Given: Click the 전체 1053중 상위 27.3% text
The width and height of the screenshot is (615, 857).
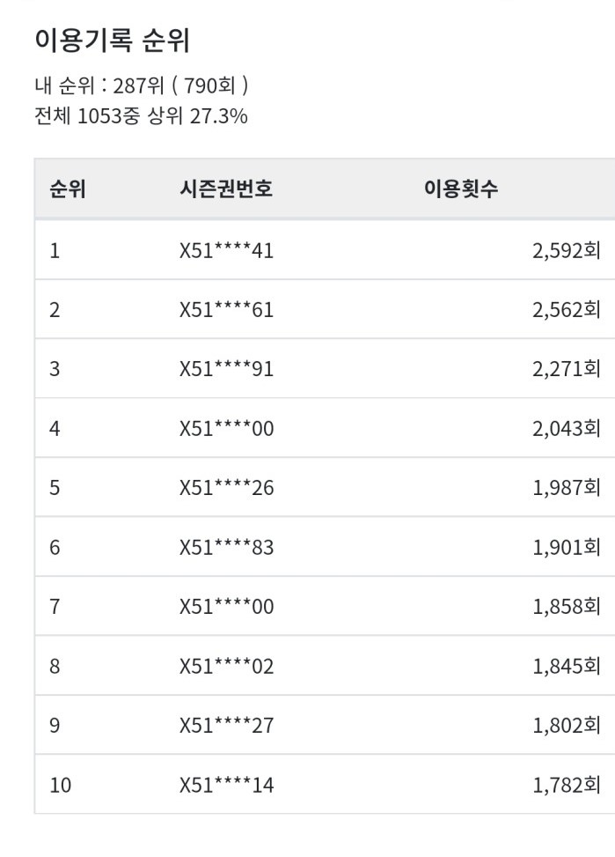Looking at the screenshot, I should point(141,116).
